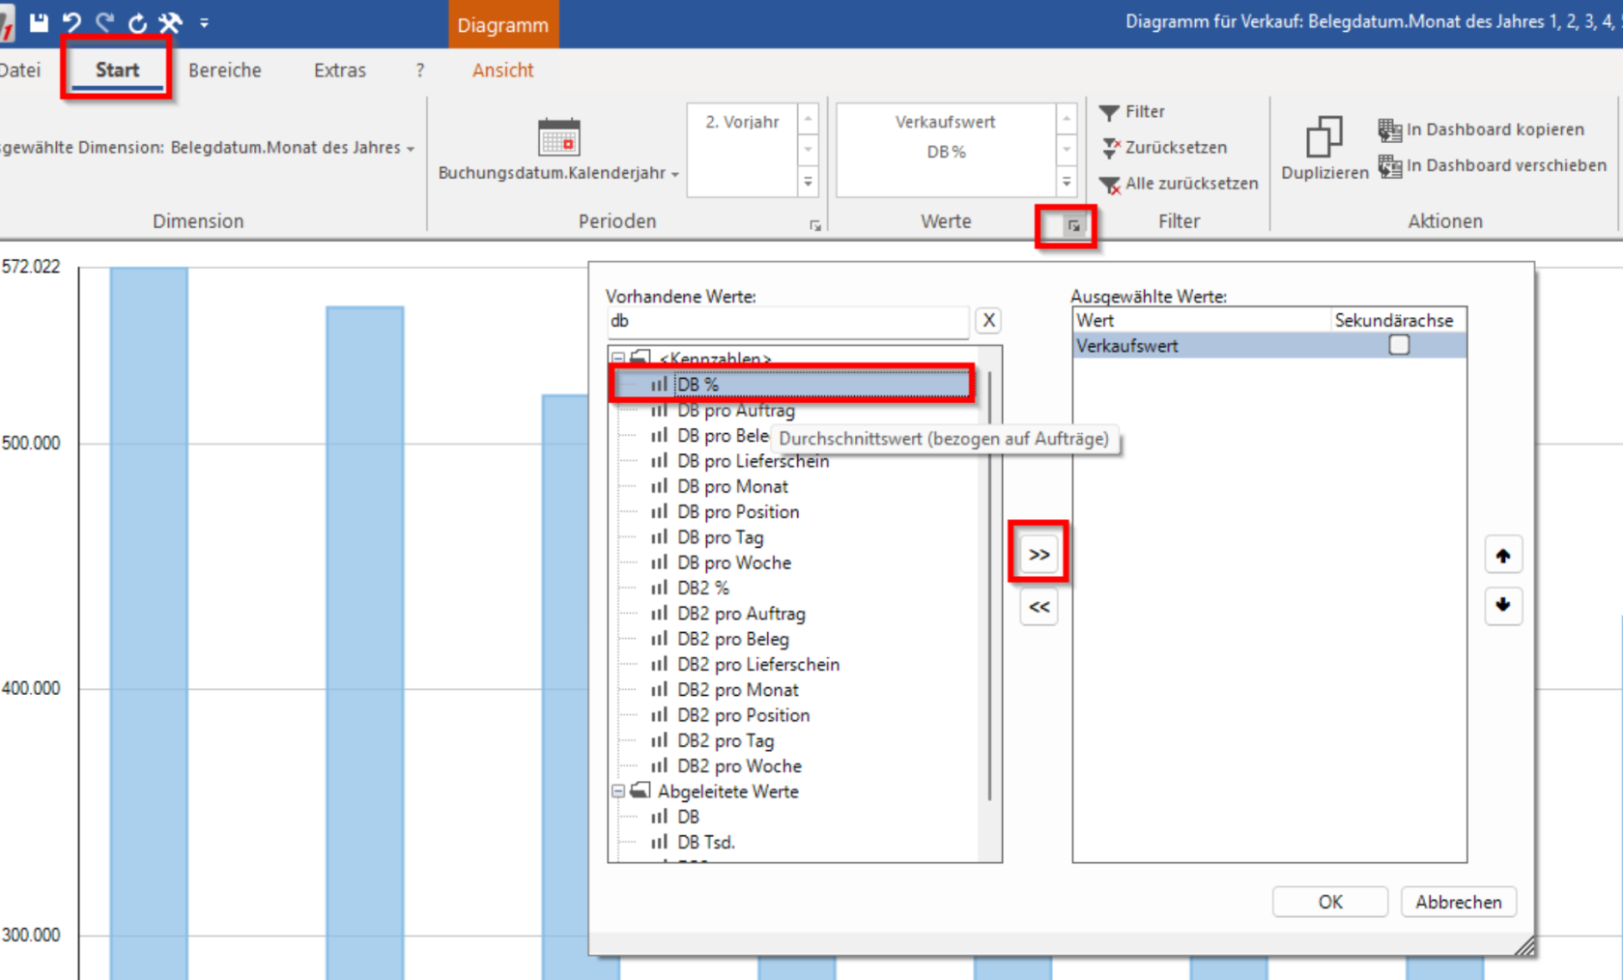The image size is (1623, 980).
Task: Open the Datei menu
Action: click(x=20, y=71)
